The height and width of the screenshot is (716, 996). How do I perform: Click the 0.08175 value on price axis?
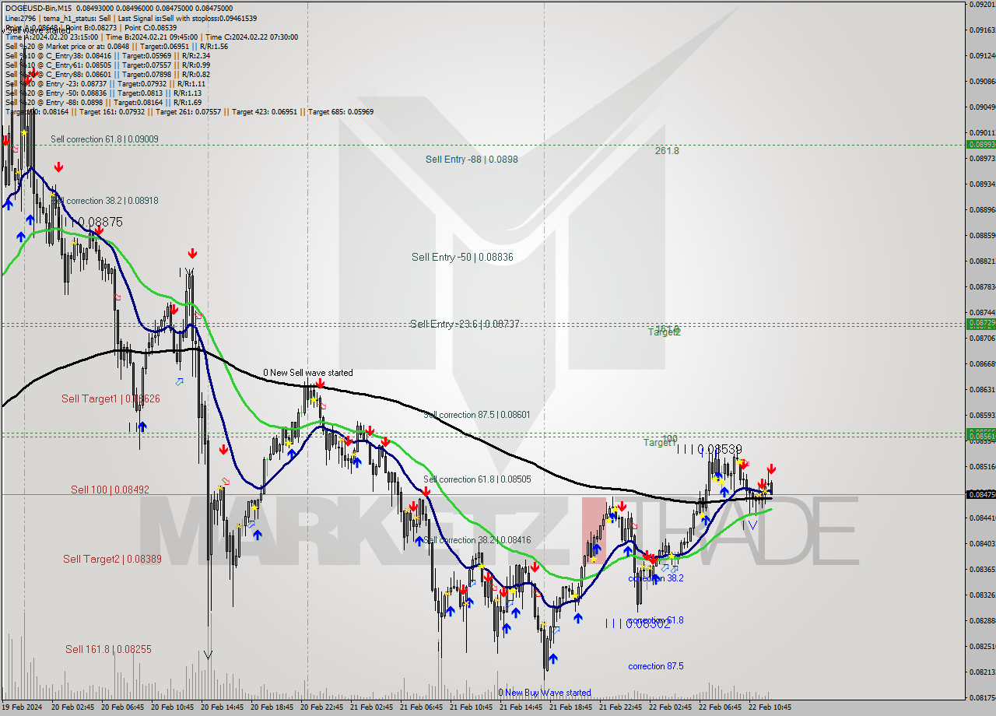pyautogui.click(x=982, y=697)
